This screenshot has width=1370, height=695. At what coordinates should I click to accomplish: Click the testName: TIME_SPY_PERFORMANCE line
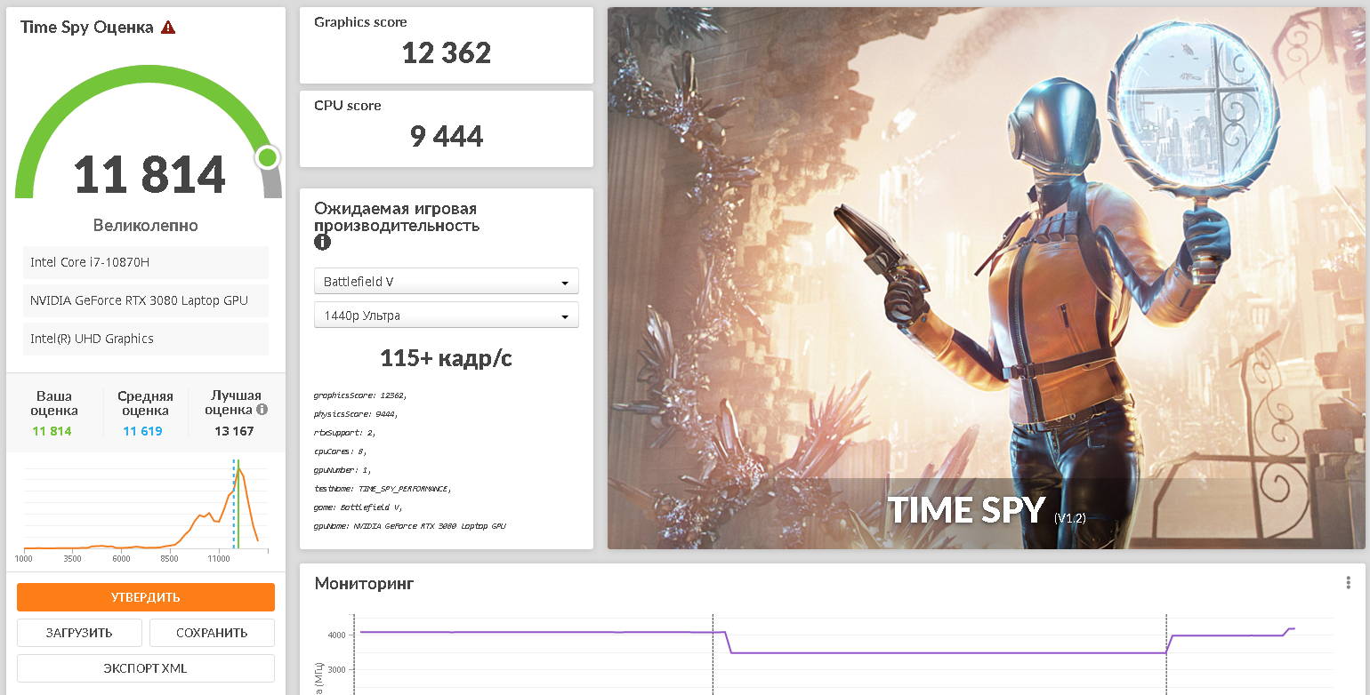[383, 489]
